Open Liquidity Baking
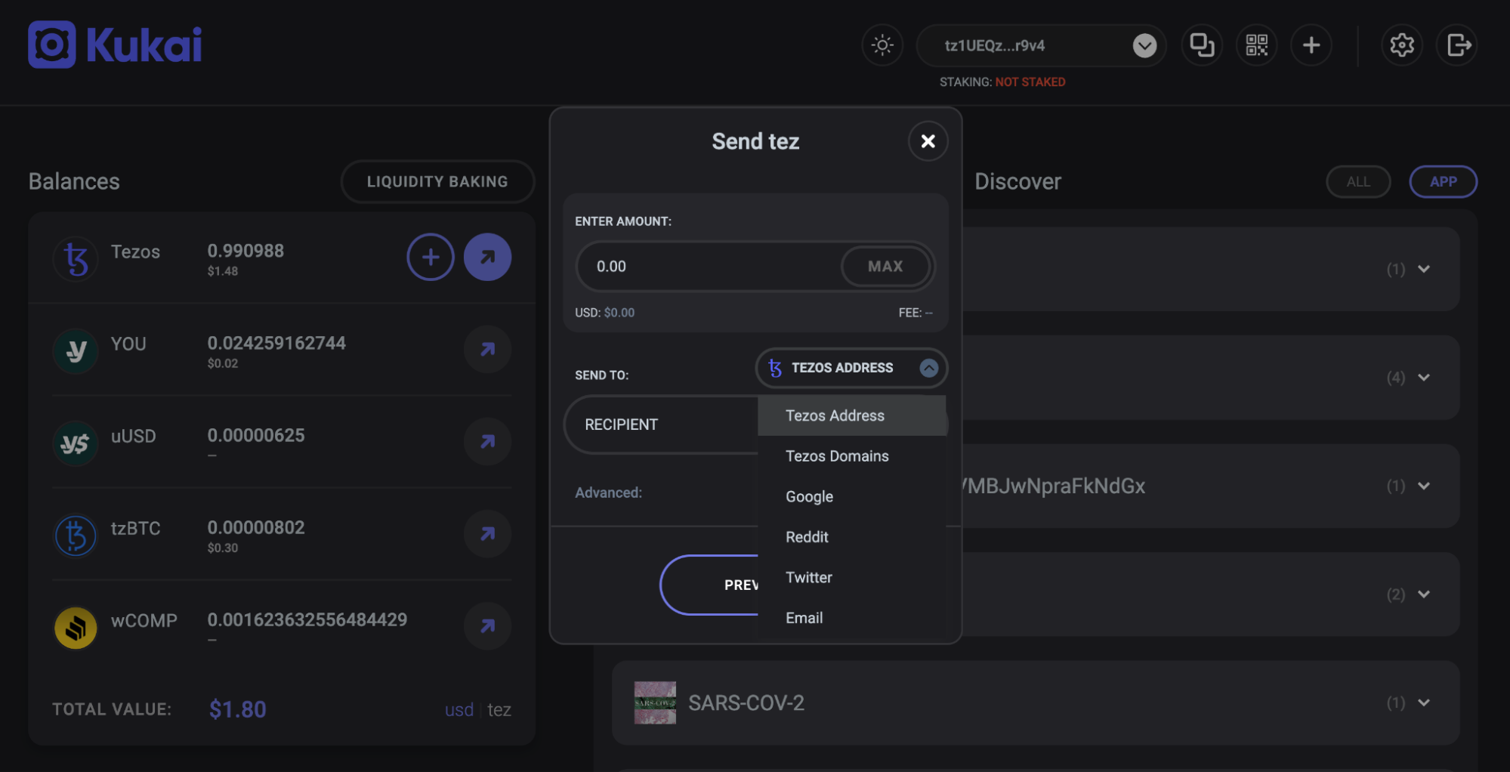The height and width of the screenshot is (772, 1510). 437,182
